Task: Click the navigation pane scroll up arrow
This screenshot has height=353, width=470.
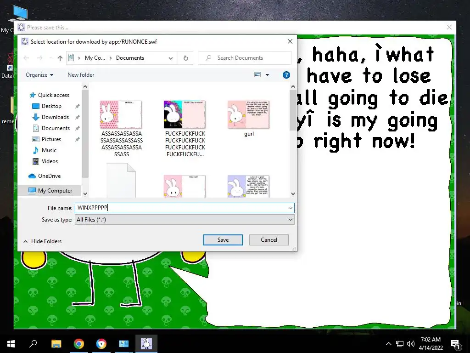Action: pos(85,87)
